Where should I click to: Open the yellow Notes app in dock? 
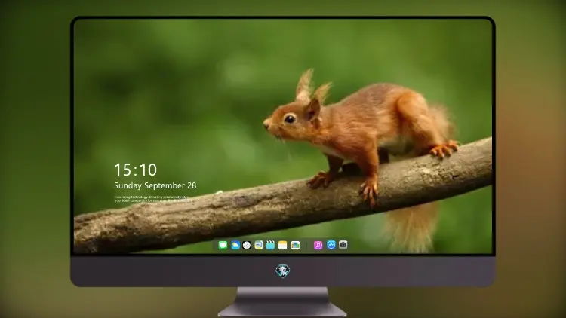tap(283, 245)
